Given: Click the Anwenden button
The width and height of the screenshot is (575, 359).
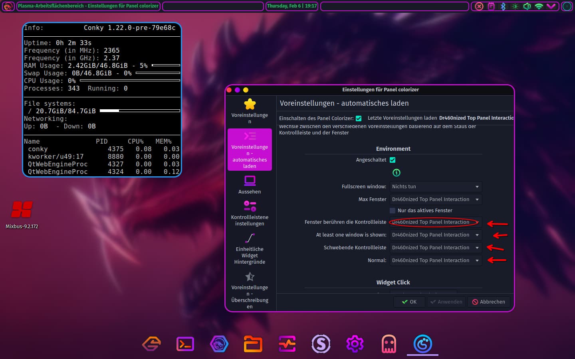Looking at the screenshot, I should click(x=446, y=302).
